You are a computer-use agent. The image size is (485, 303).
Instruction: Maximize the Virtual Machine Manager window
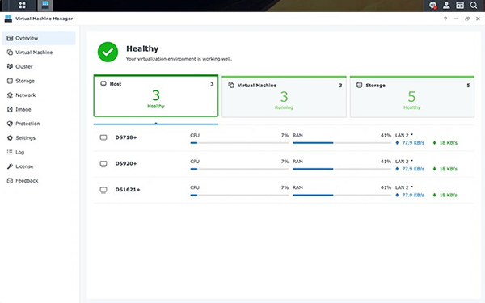(x=467, y=19)
